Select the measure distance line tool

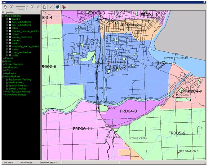coord(51,6)
